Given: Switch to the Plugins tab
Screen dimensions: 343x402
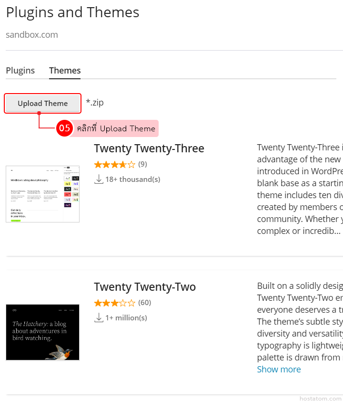Looking at the screenshot, I should pos(20,71).
